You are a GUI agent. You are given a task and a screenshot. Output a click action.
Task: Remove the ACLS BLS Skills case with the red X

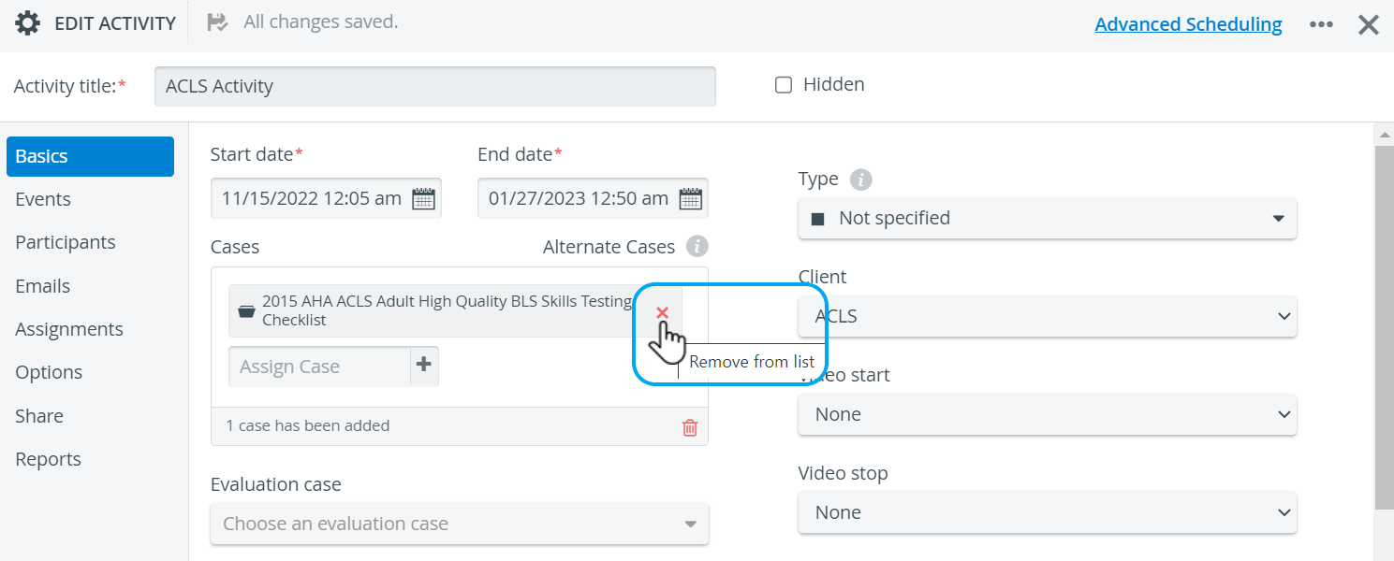(x=662, y=312)
